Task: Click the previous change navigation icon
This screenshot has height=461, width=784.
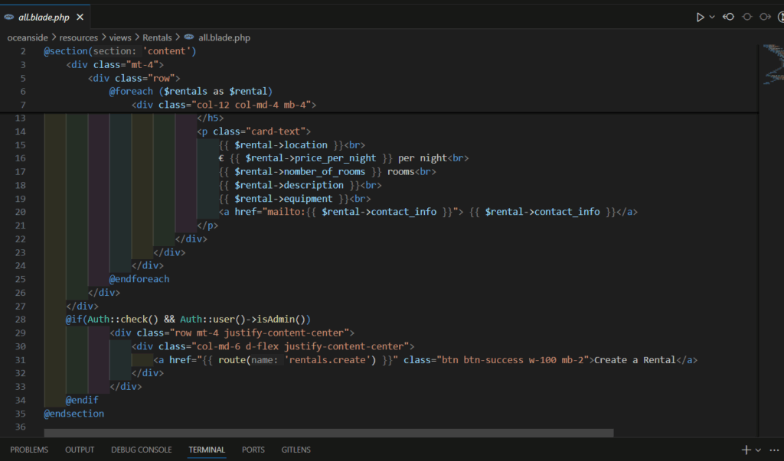Action: [728, 17]
